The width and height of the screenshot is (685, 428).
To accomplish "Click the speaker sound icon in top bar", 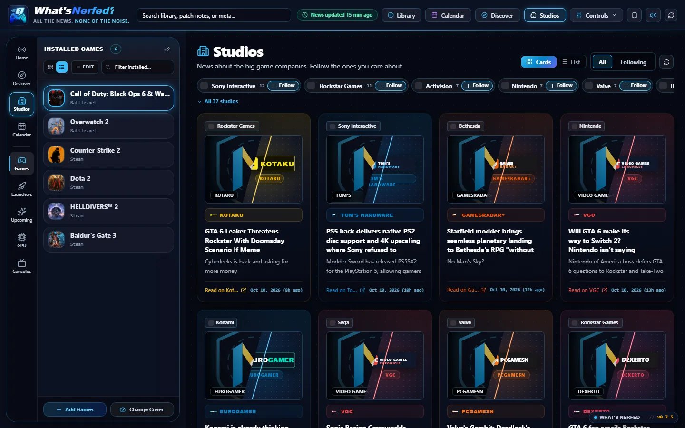I will pyautogui.click(x=653, y=15).
